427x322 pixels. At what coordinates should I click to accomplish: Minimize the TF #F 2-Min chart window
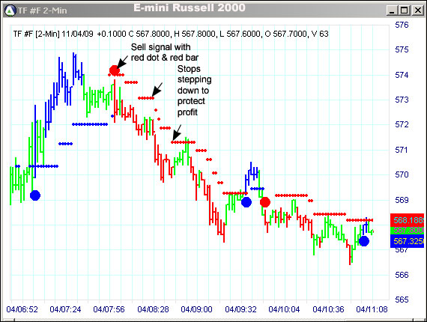coord(392,10)
